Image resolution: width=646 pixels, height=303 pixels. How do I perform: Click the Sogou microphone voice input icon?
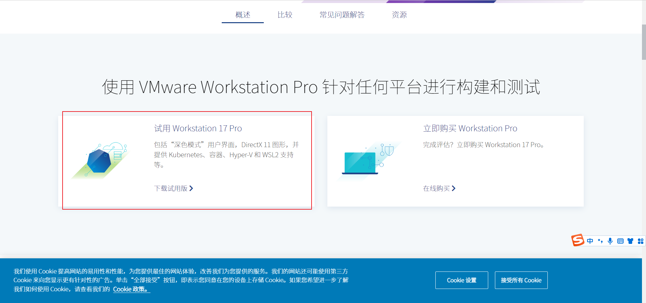(610, 241)
